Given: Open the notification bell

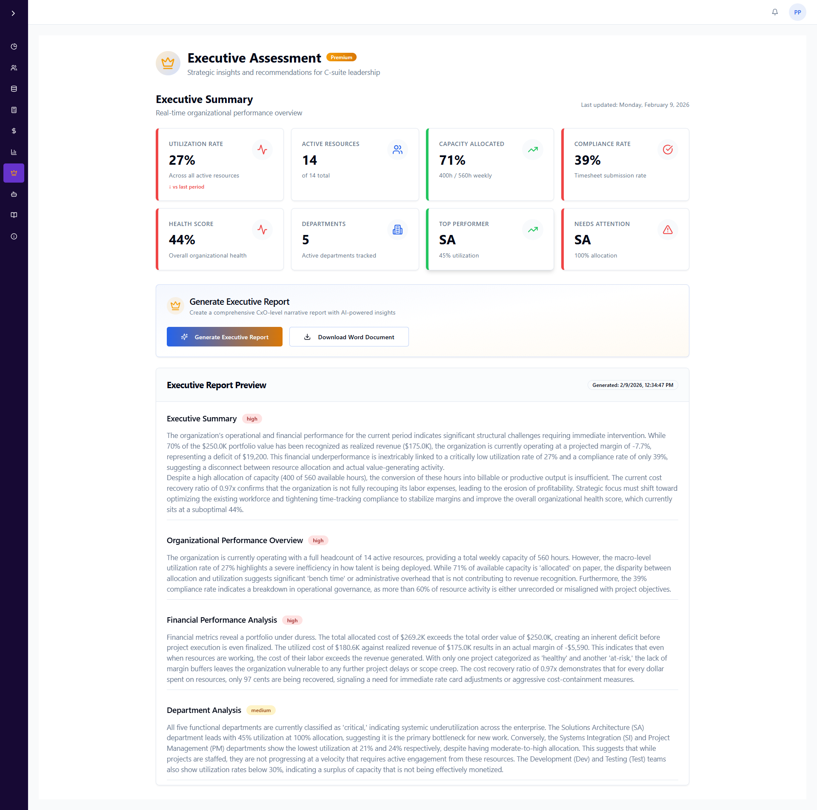Looking at the screenshot, I should [774, 12].
